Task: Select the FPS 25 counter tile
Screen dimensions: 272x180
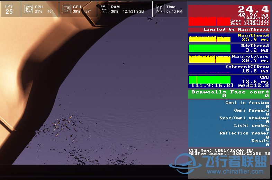Action: coord(9,9)
